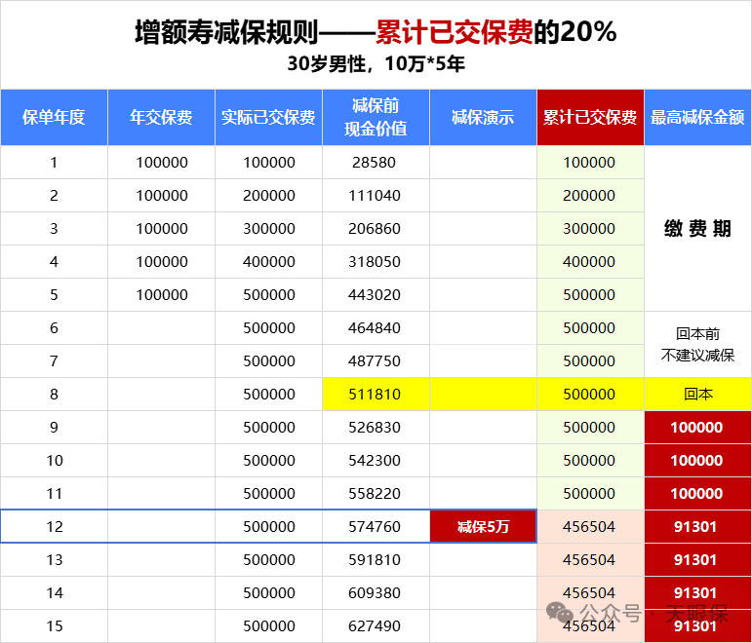Click the 最高减保金额 column header

tap(697, 118)
